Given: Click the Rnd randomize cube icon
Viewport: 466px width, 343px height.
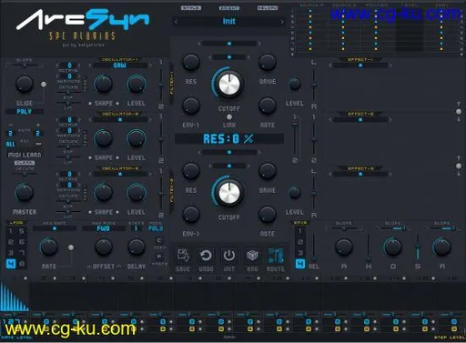Looking at the screenshot, I should (252, 256).
